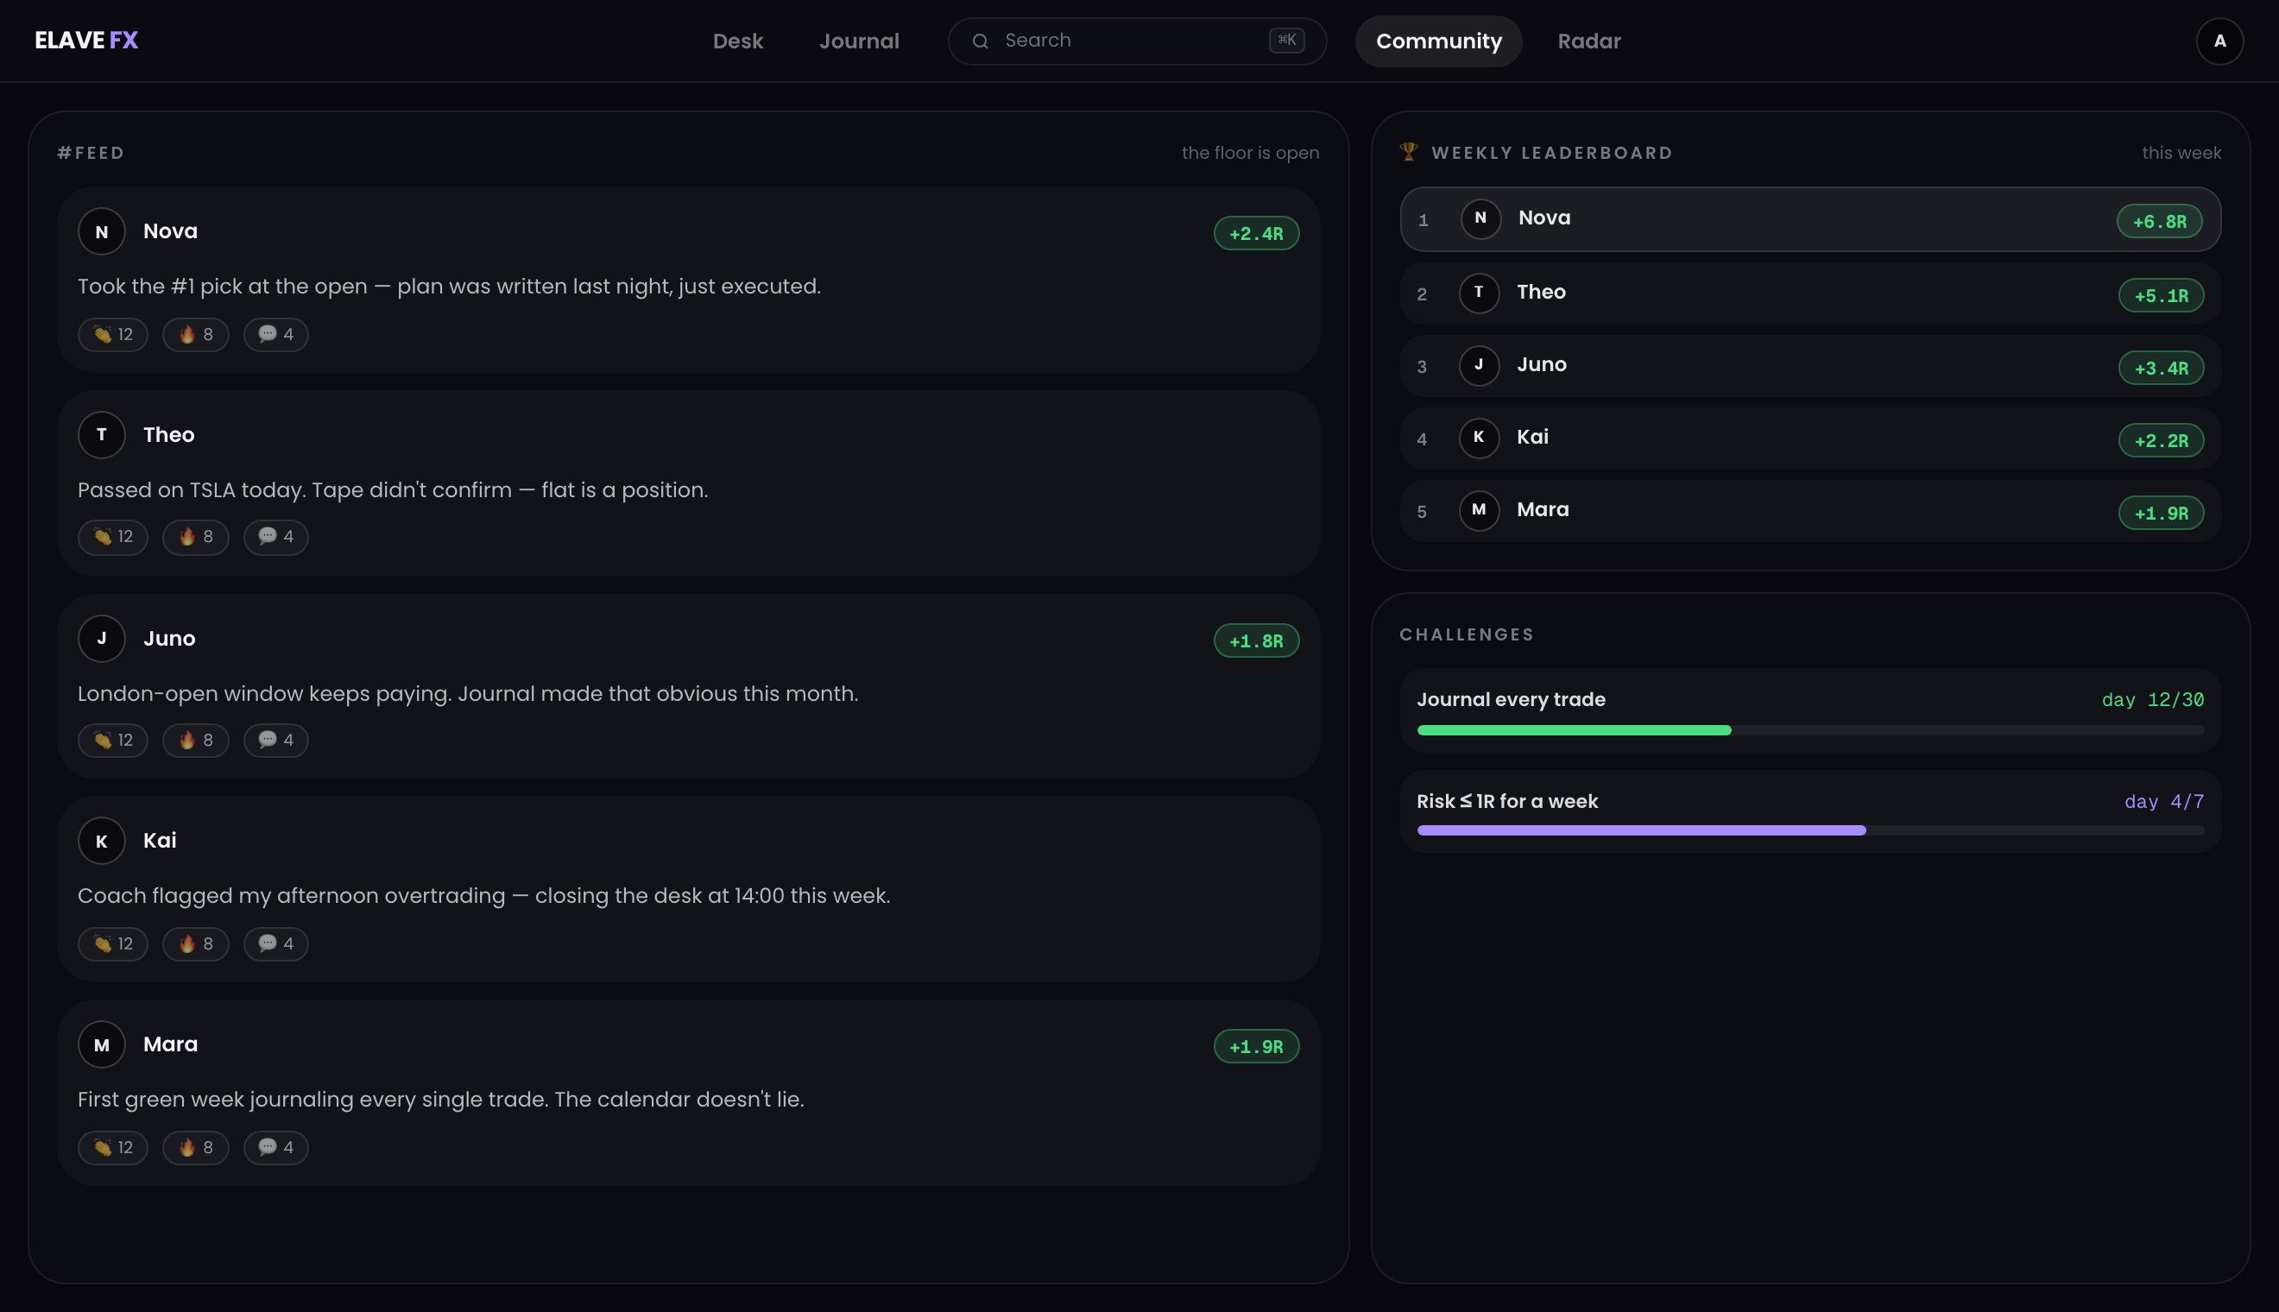Image resolution: width=2279 pixels, height=1312 pixels.
Task: Select Theo's rank 2 leaderboard row
Action: (1810, 293)
